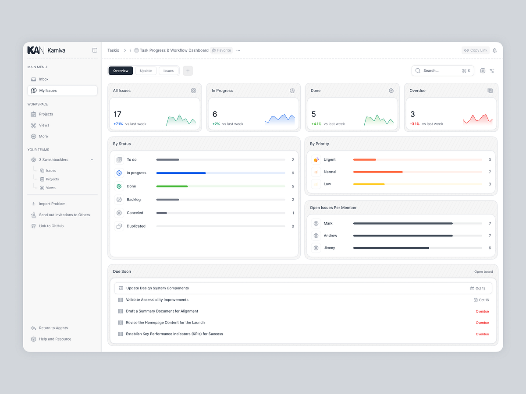Click the Oct 12 calendar icon
This screenshot has height=394, width=526.
coord(472,288)
